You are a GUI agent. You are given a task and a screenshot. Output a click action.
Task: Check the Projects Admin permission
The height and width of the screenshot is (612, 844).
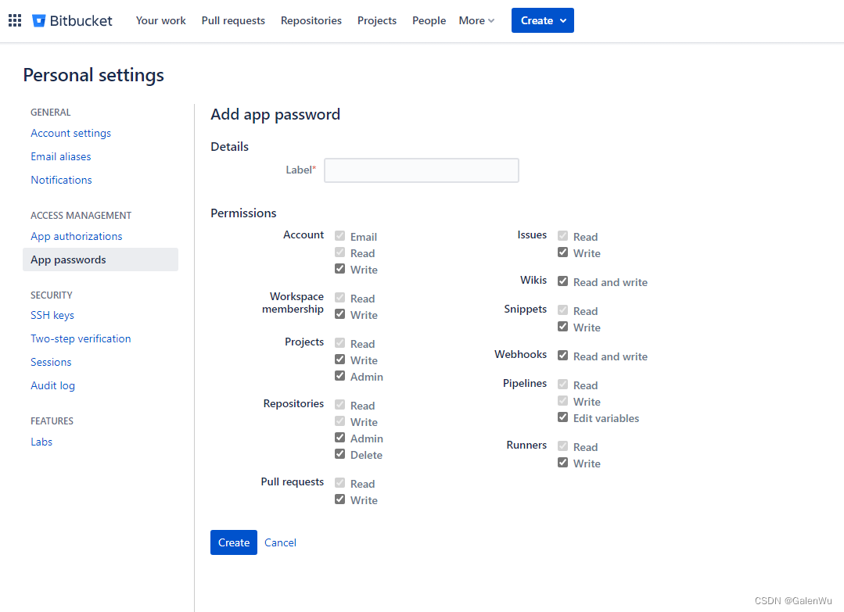coord(339,376)
